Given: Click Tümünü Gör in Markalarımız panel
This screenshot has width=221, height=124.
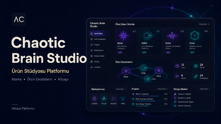Looking at the screenshot, I should (x=121, y=89).
